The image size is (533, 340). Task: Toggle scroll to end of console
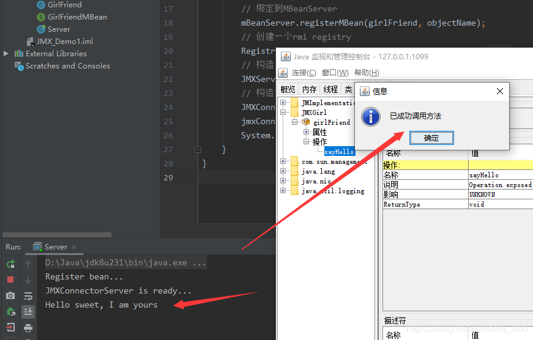(x=28, y=311)
